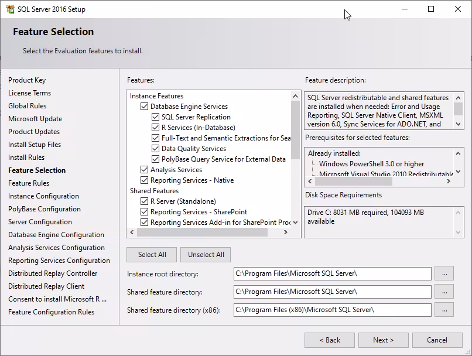This screenshot has width=472, height=356.
Task: Click Shared feature directory (x86) text field
Action: (x=332, y=310)
